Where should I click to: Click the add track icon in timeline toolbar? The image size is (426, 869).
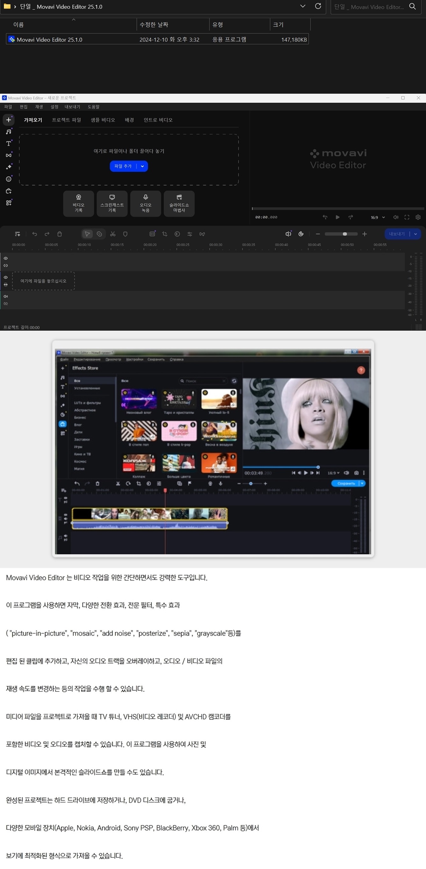[18, 234]
